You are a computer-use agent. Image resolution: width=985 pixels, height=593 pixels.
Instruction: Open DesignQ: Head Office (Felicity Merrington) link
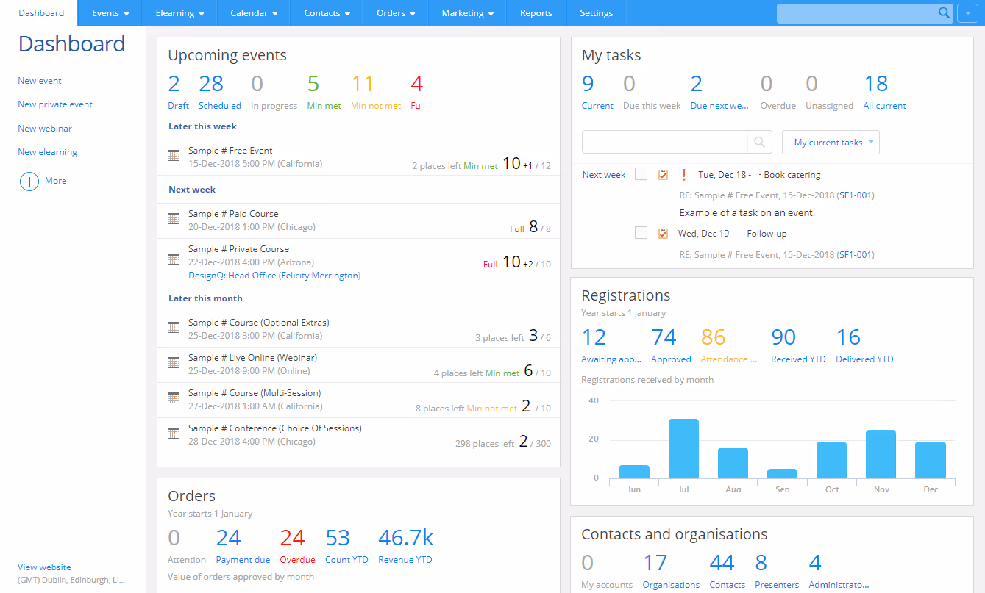pos(274,276)
